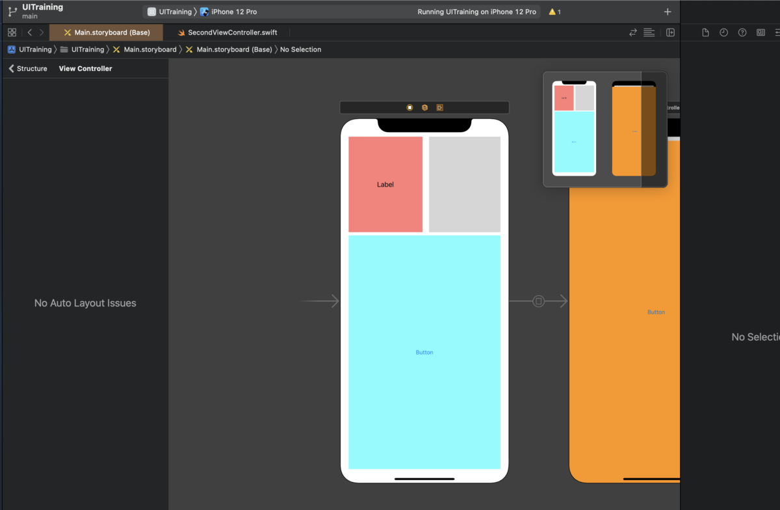Click the No Selection breadcrumb
The image size is (780, 510).
300,49
